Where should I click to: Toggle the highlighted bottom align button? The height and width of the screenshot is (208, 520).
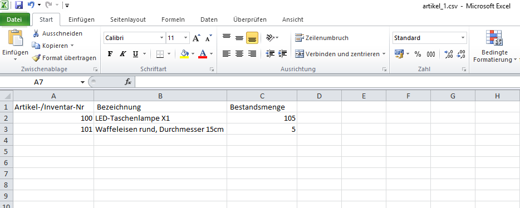pyautogui.click(x=252, y=38)
